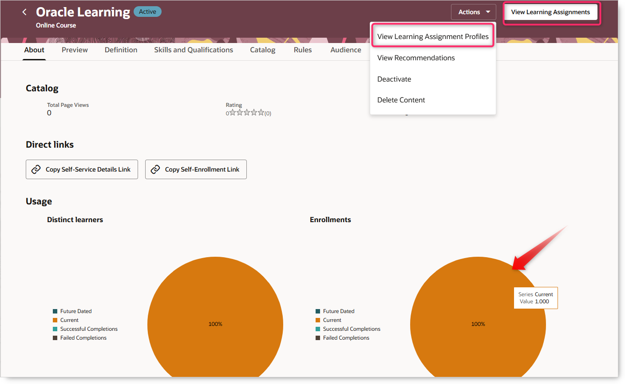Click the Online Course subtitle
Screen dimensions: 625x384
[x=56, y=25]
